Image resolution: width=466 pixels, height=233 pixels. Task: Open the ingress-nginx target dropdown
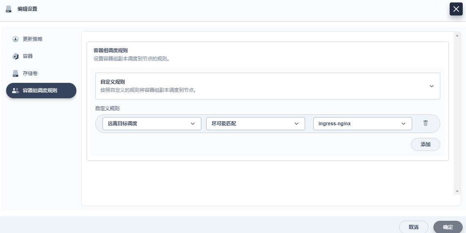point(363,124)
